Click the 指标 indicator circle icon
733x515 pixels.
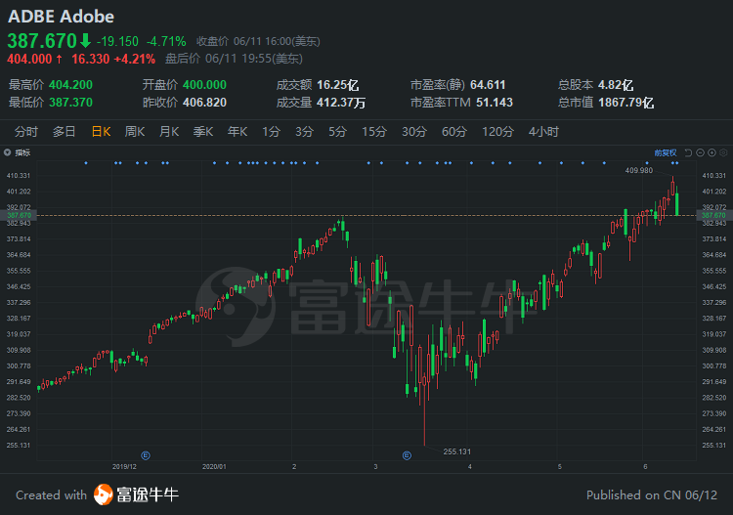tap(8, 152)
